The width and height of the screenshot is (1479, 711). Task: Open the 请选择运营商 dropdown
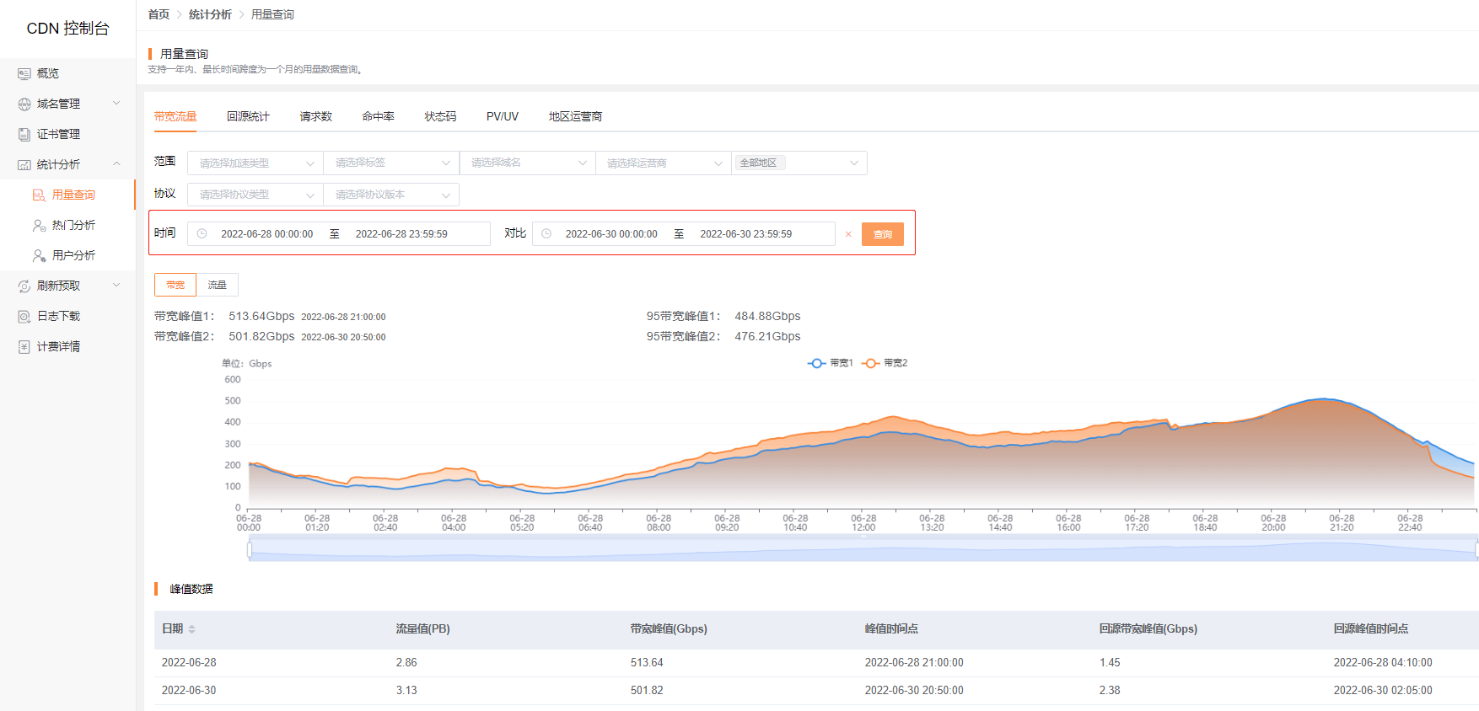[x=663, y=163]
